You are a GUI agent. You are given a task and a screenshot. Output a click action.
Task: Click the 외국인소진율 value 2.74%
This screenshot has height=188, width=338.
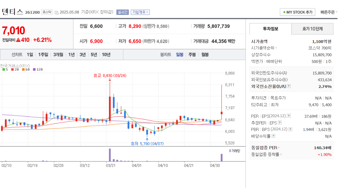click(x=325, y=86)
